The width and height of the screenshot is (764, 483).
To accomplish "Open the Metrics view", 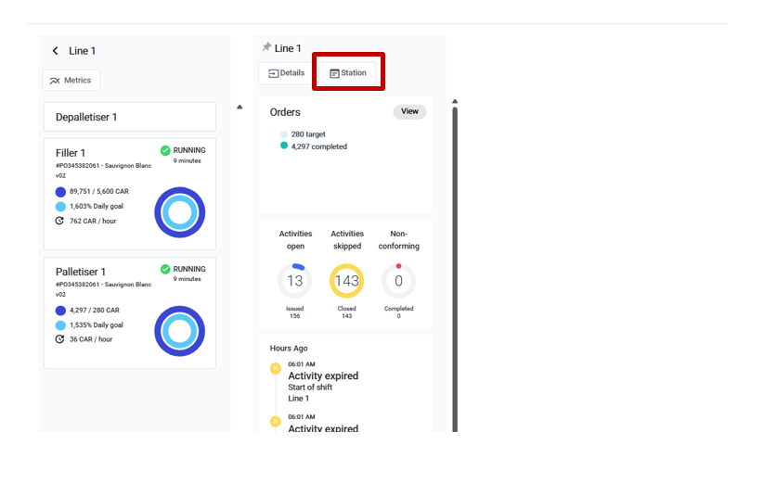I will click(71, 81).
